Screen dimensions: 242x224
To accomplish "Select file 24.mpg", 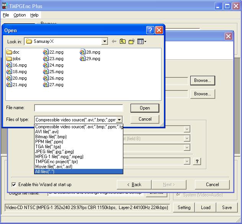I will pos(53,65).
